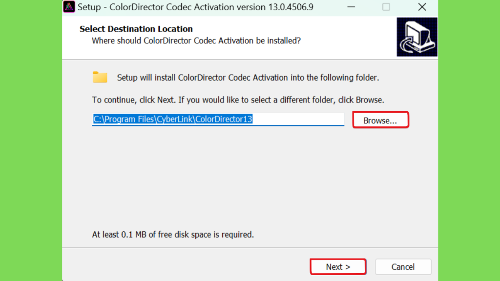Open the Browse... folder picker
This screenshot has height=281, width=500.
click(380, 120)
